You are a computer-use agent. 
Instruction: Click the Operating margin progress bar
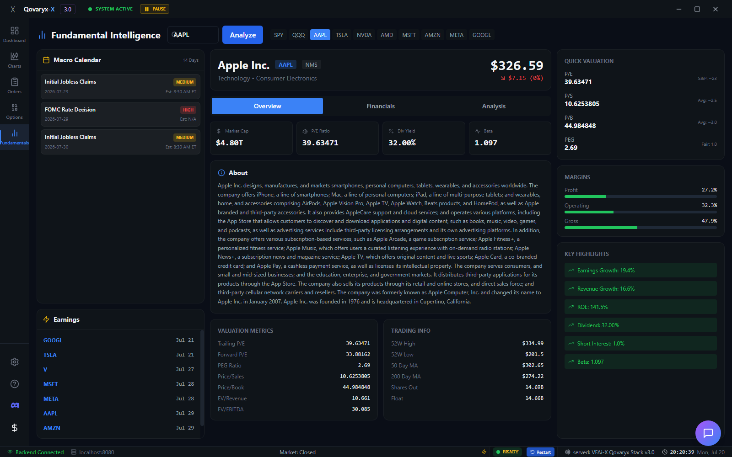[640, 212]
